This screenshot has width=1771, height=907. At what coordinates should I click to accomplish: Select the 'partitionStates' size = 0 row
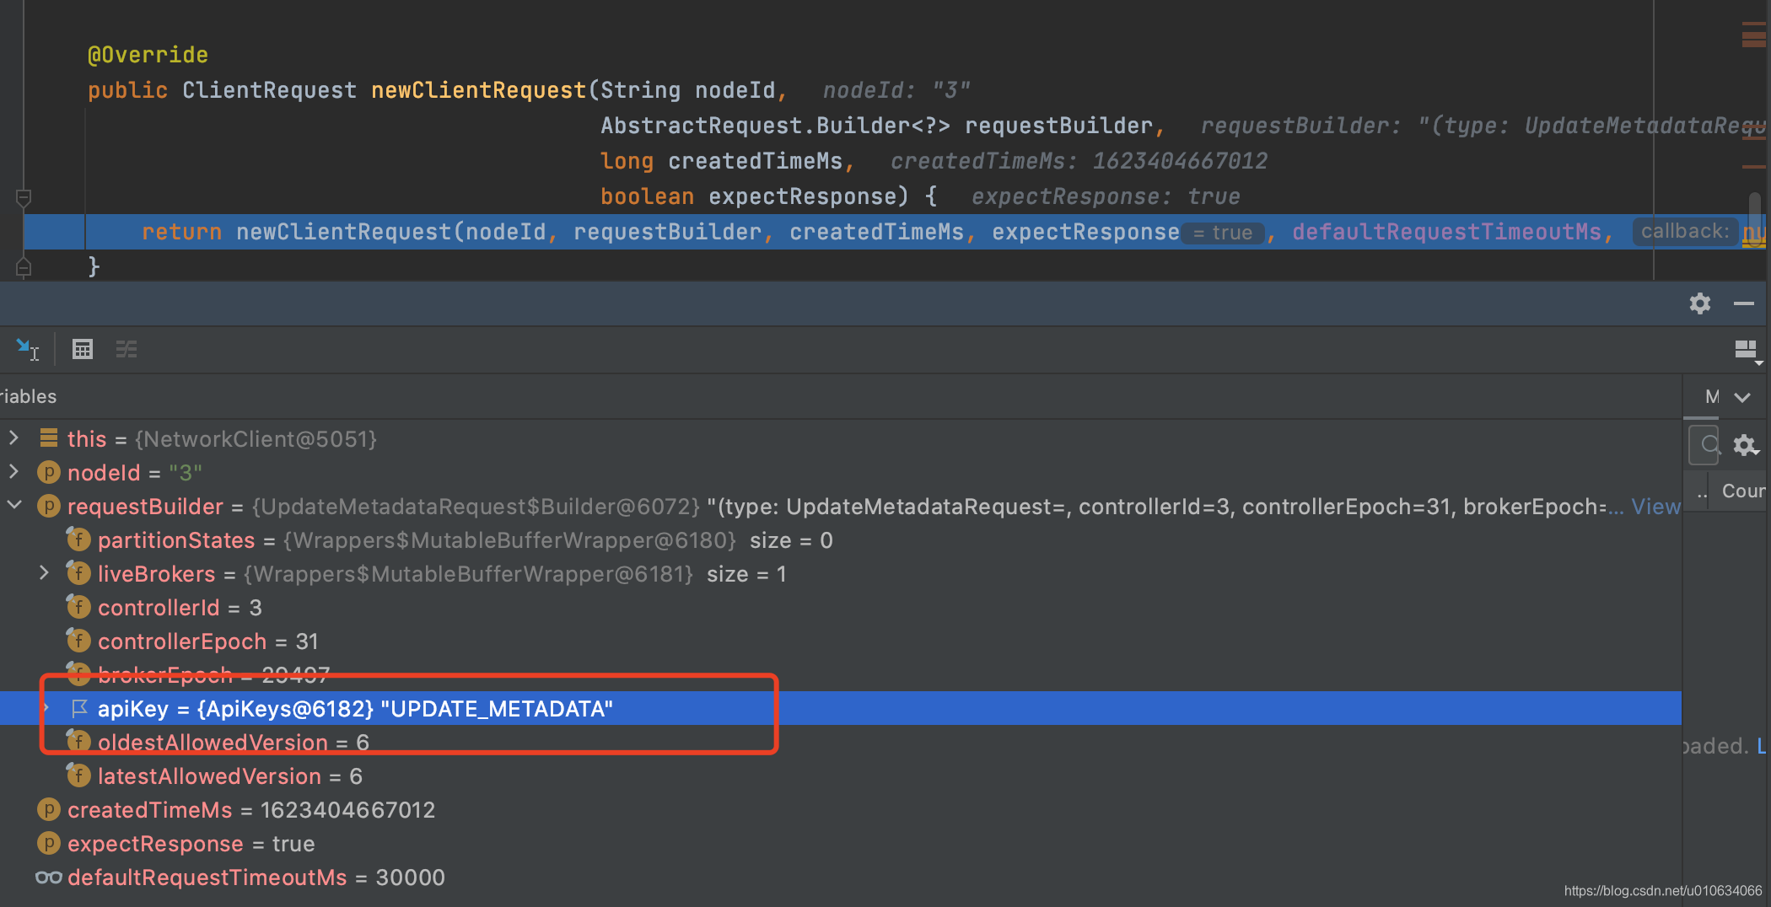[x=841, y=539]
